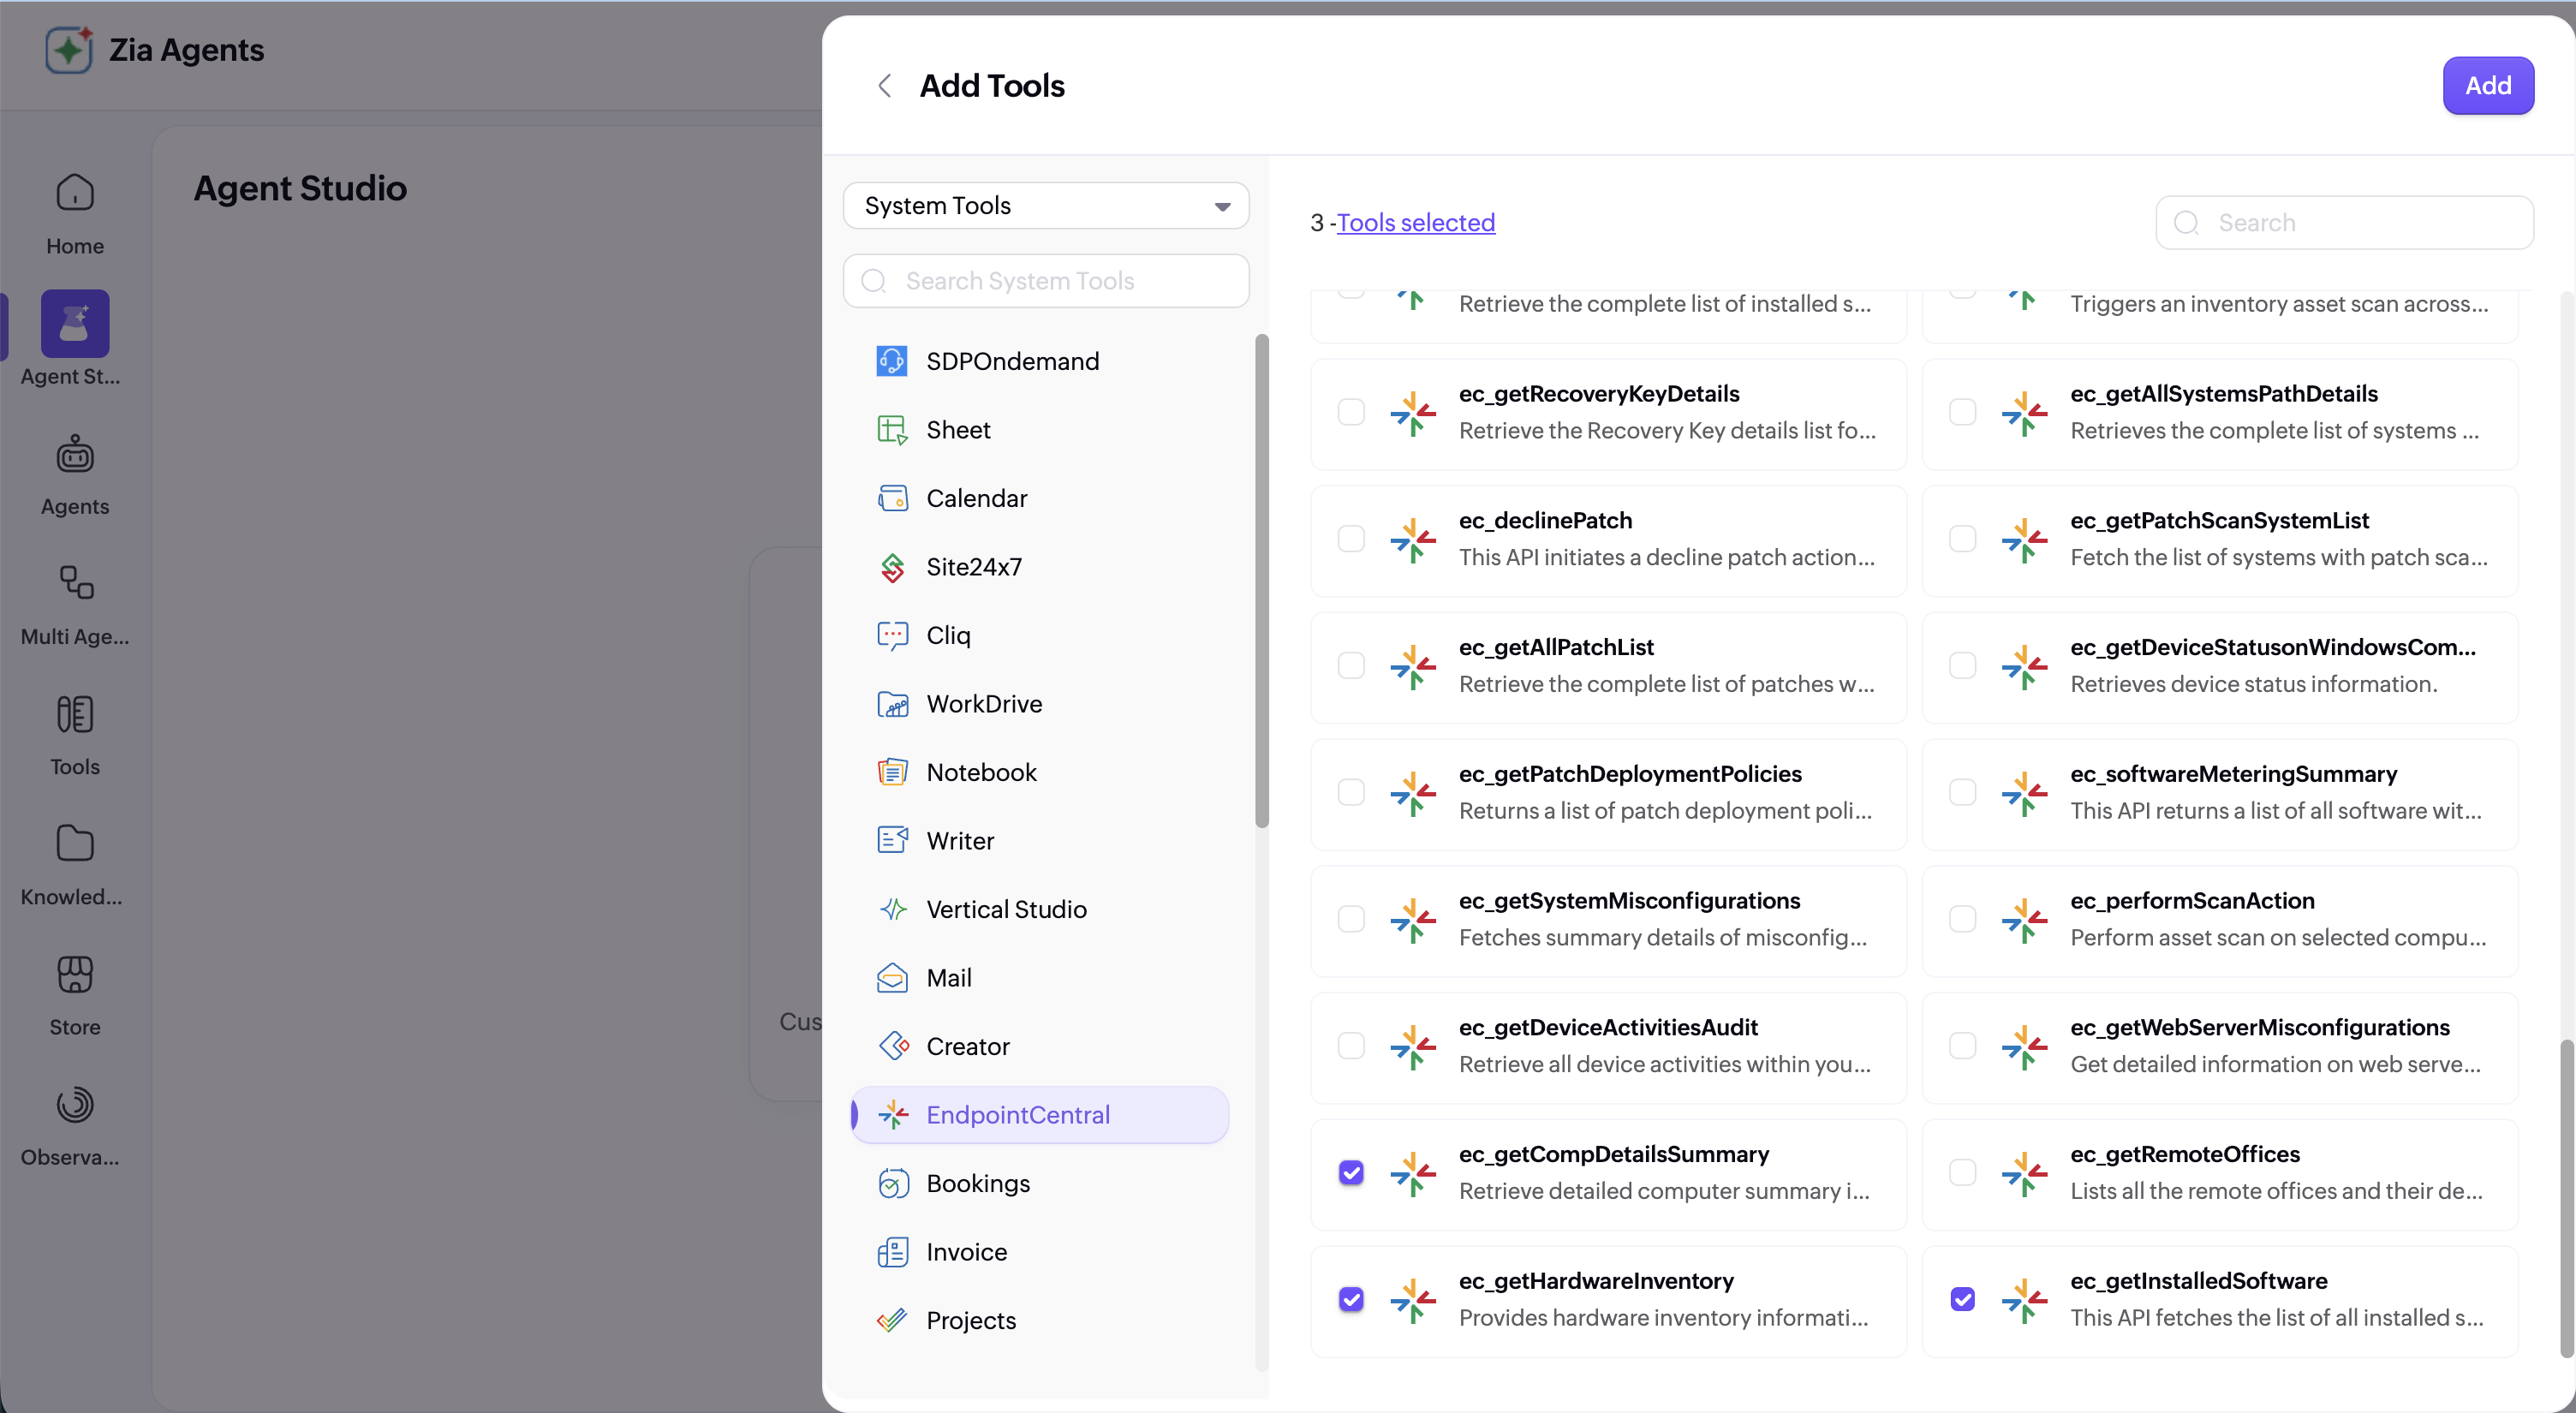Open the System Tools dropdown
Viewport: 2576px width, 1413px height.
point(1046,205)
